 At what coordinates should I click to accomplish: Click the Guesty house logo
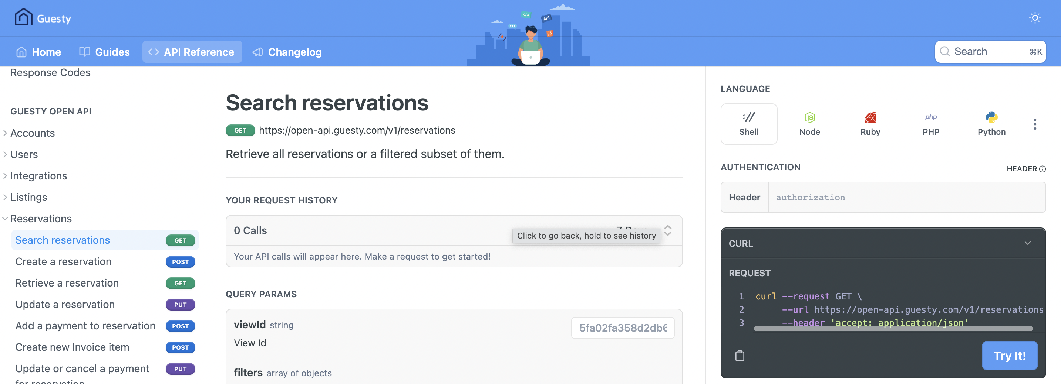[23, 18]
